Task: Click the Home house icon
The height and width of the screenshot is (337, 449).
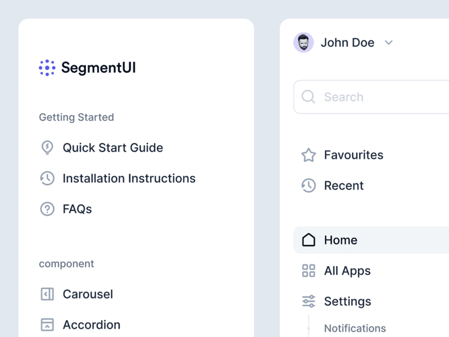Action: pos(309,240)
